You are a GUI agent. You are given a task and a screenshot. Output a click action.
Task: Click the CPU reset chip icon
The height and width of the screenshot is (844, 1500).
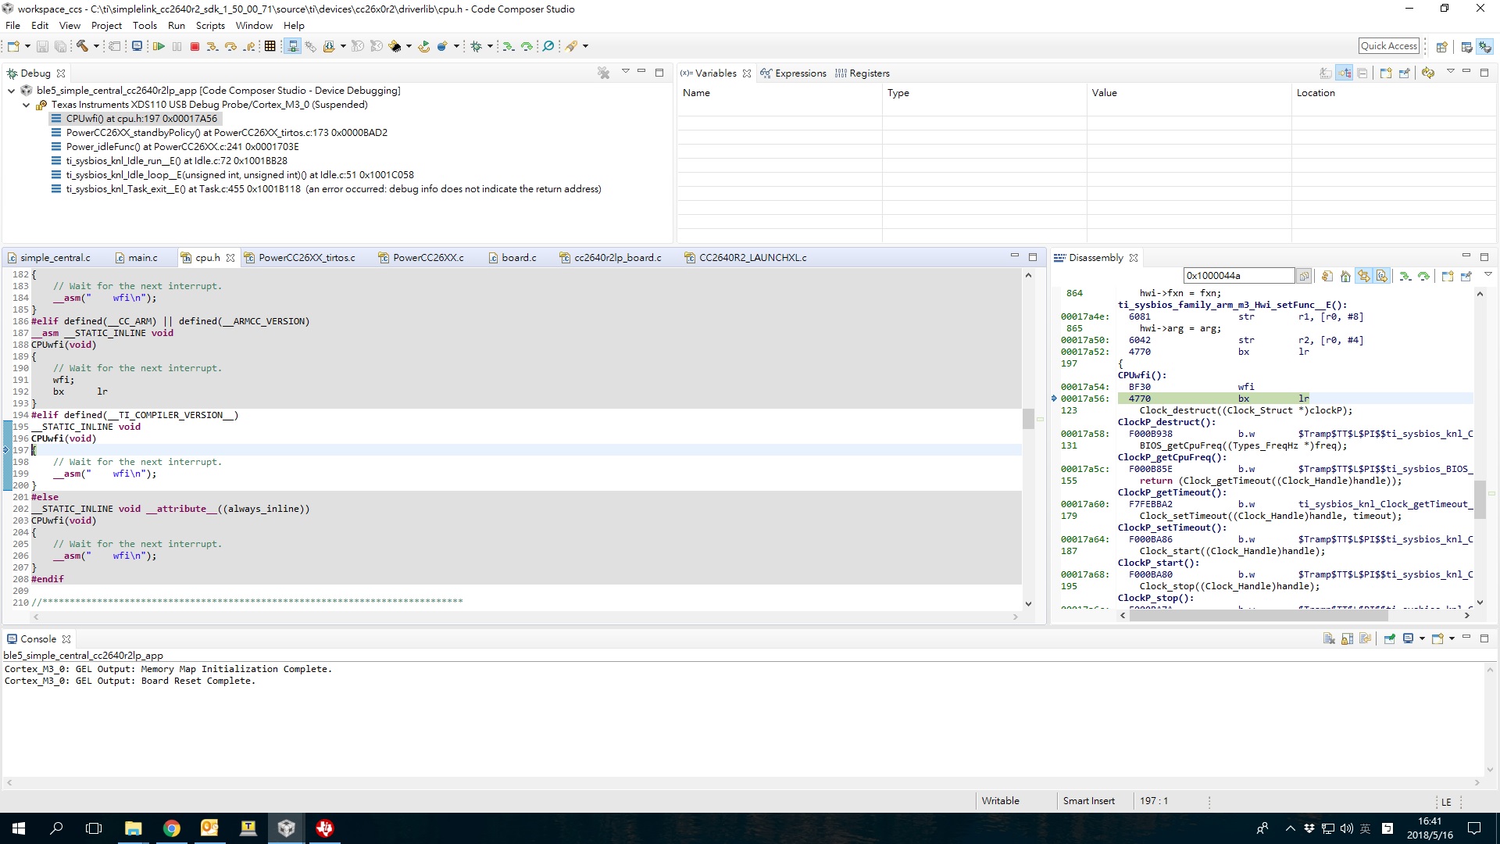click(395, 46)
